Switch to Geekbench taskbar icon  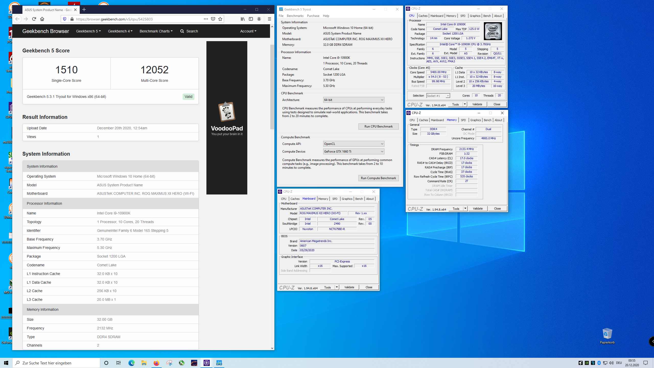point(219,363)
